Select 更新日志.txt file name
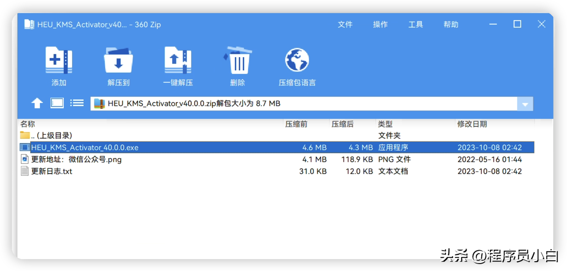 pos(52,171)
